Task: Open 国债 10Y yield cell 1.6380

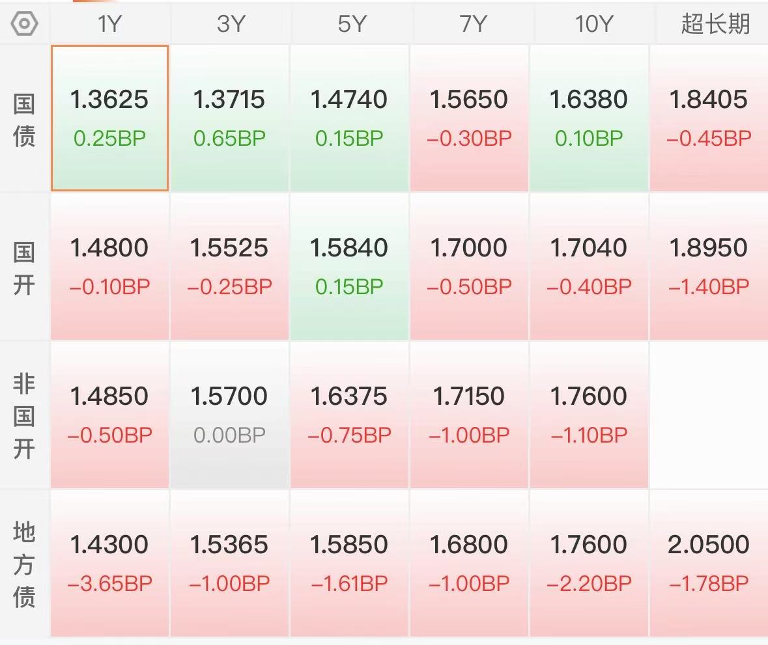Action: 590,118
